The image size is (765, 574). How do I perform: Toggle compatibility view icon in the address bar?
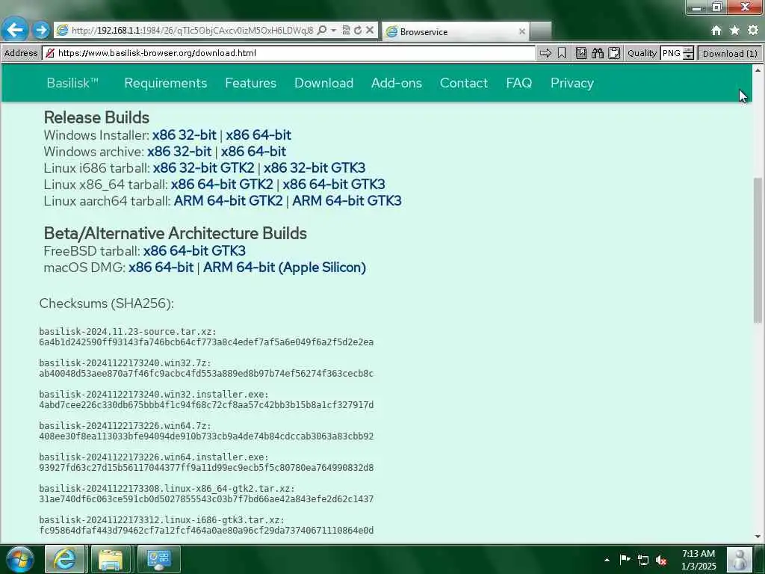pos(346,30)
